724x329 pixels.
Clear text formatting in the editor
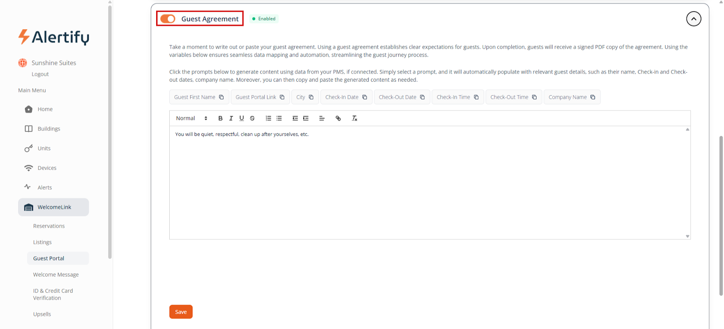coord(355,118)
